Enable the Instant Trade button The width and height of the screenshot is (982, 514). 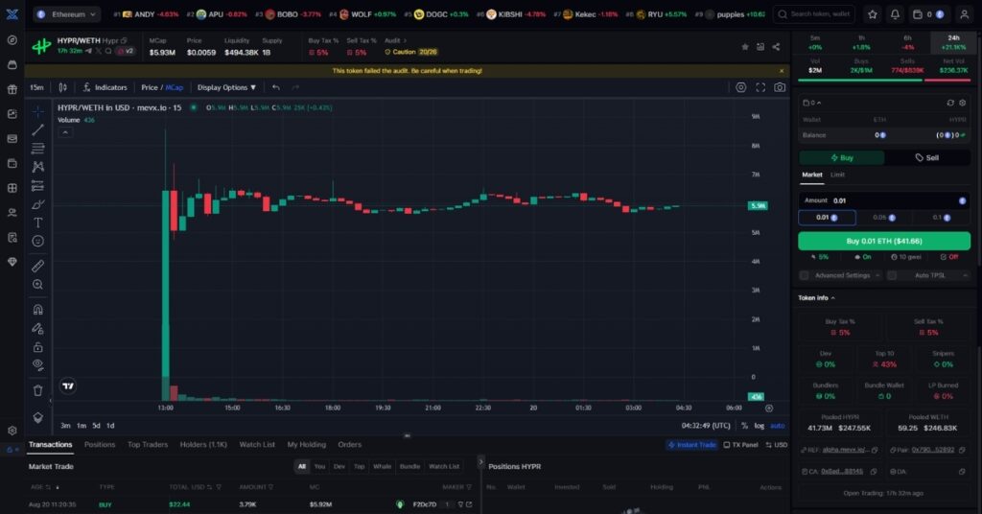click(x=692, y=445)
